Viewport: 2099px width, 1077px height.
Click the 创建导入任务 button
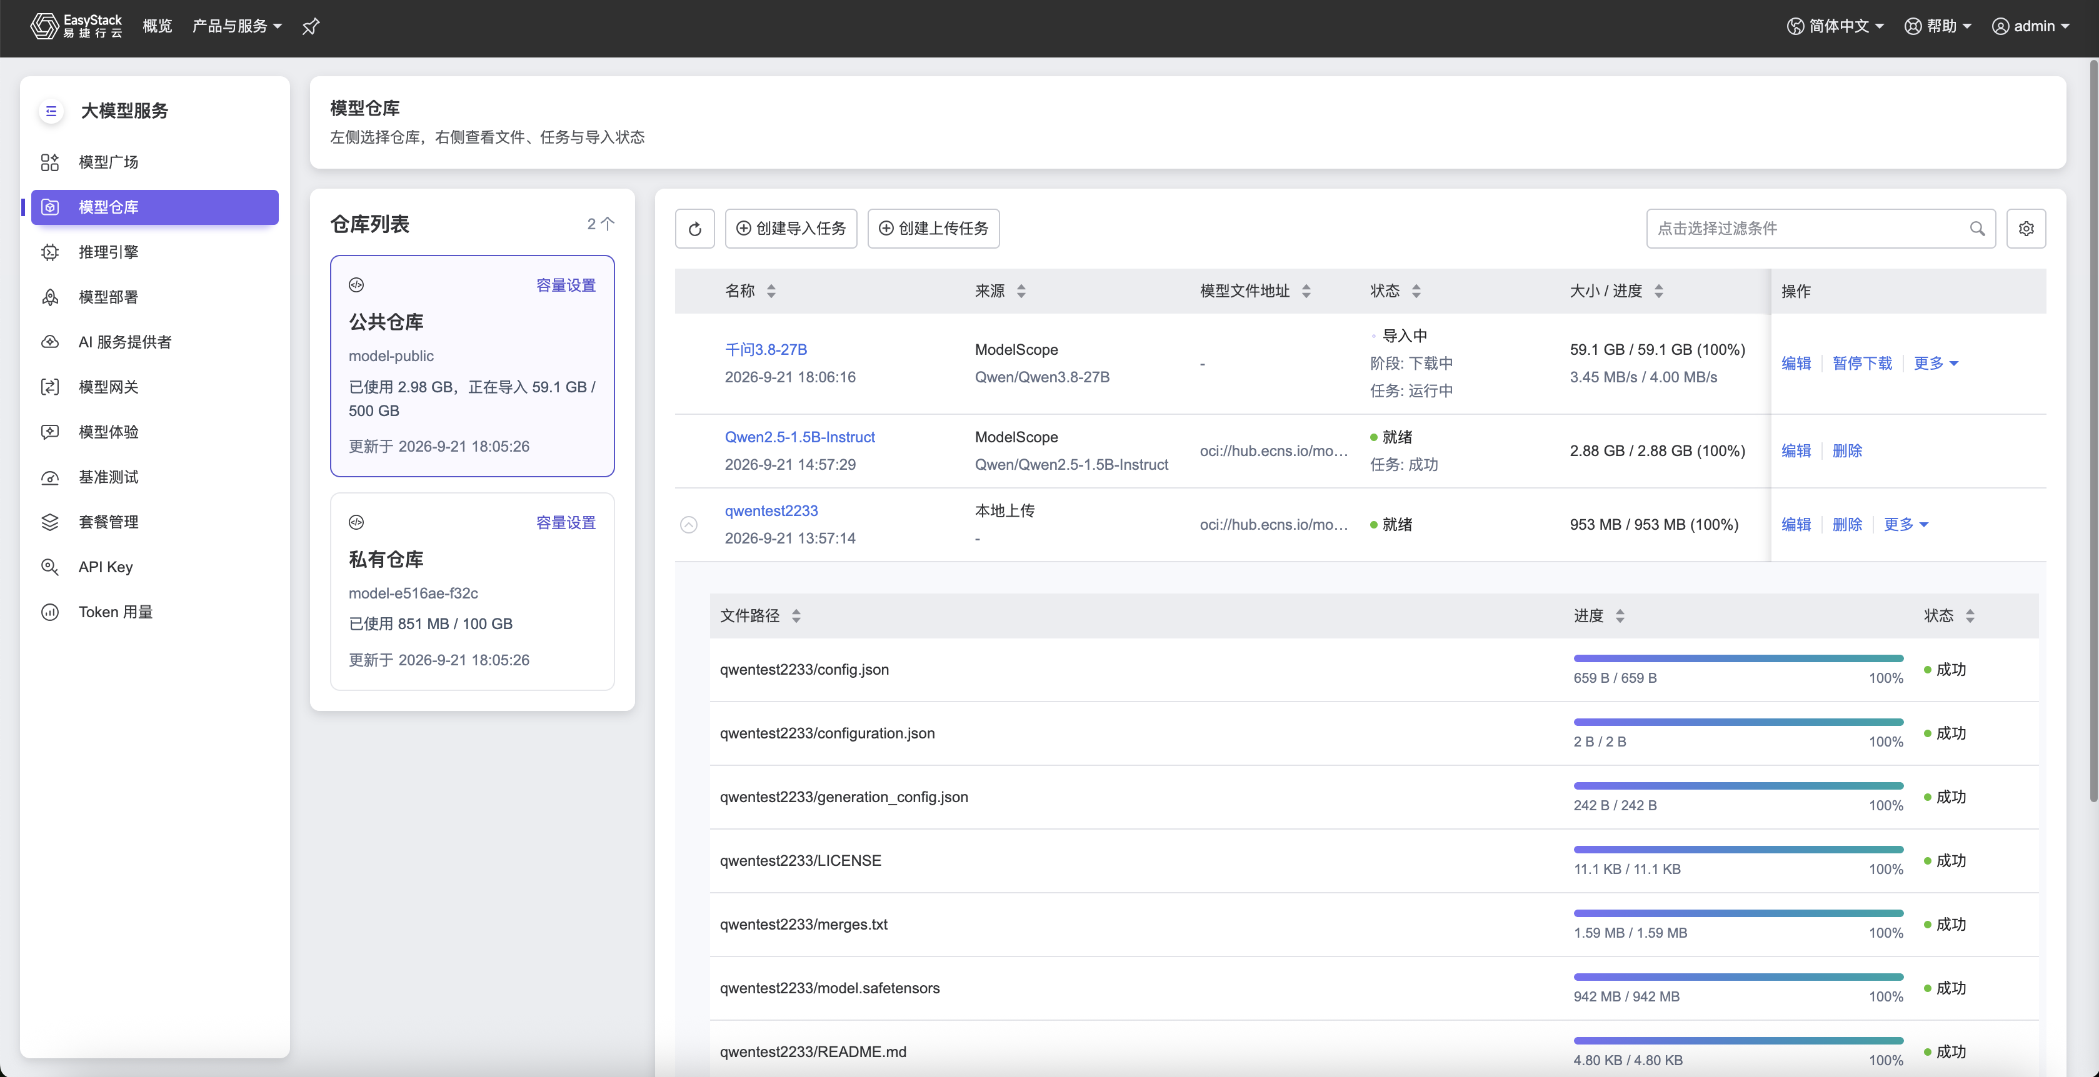(x=790, y=229)
